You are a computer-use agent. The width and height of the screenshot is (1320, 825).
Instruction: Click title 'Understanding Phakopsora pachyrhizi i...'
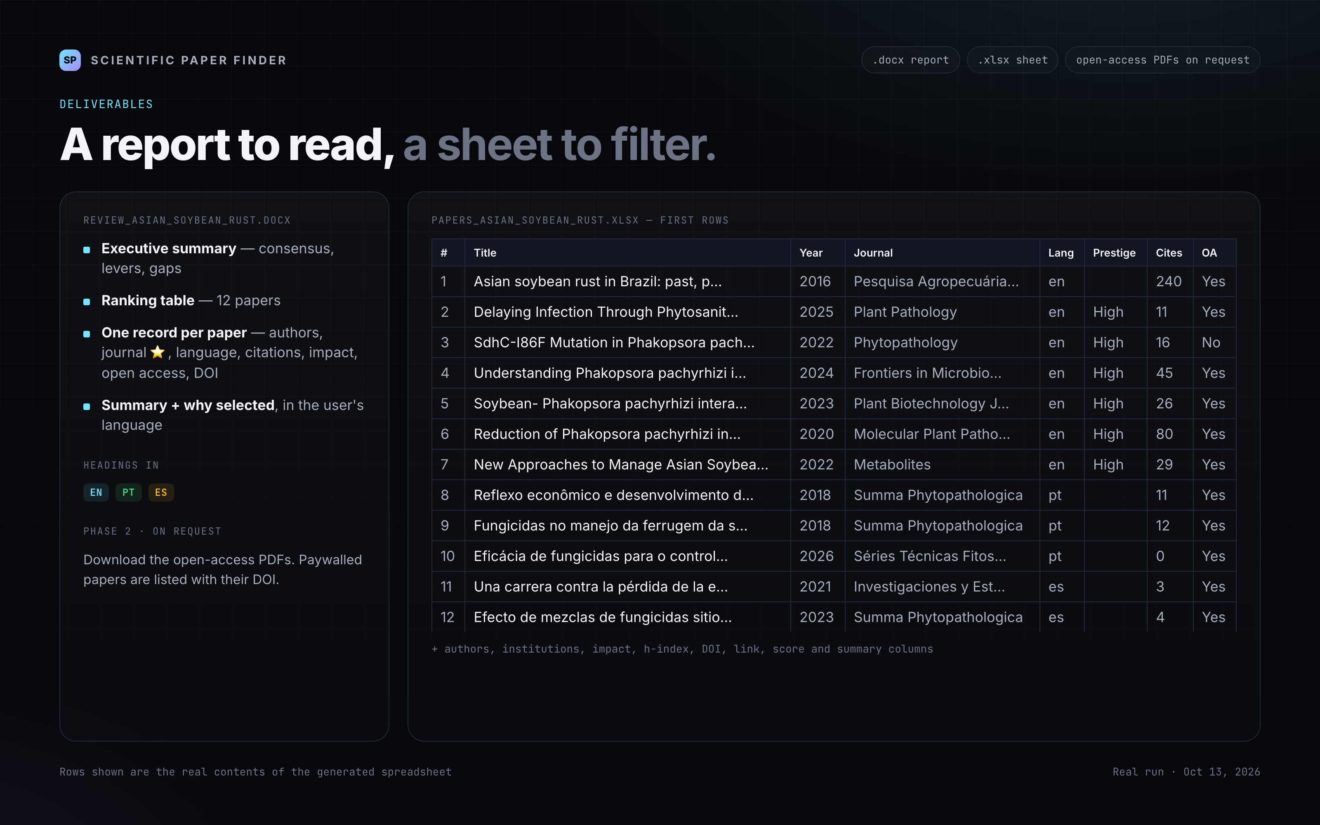(609, 373)
